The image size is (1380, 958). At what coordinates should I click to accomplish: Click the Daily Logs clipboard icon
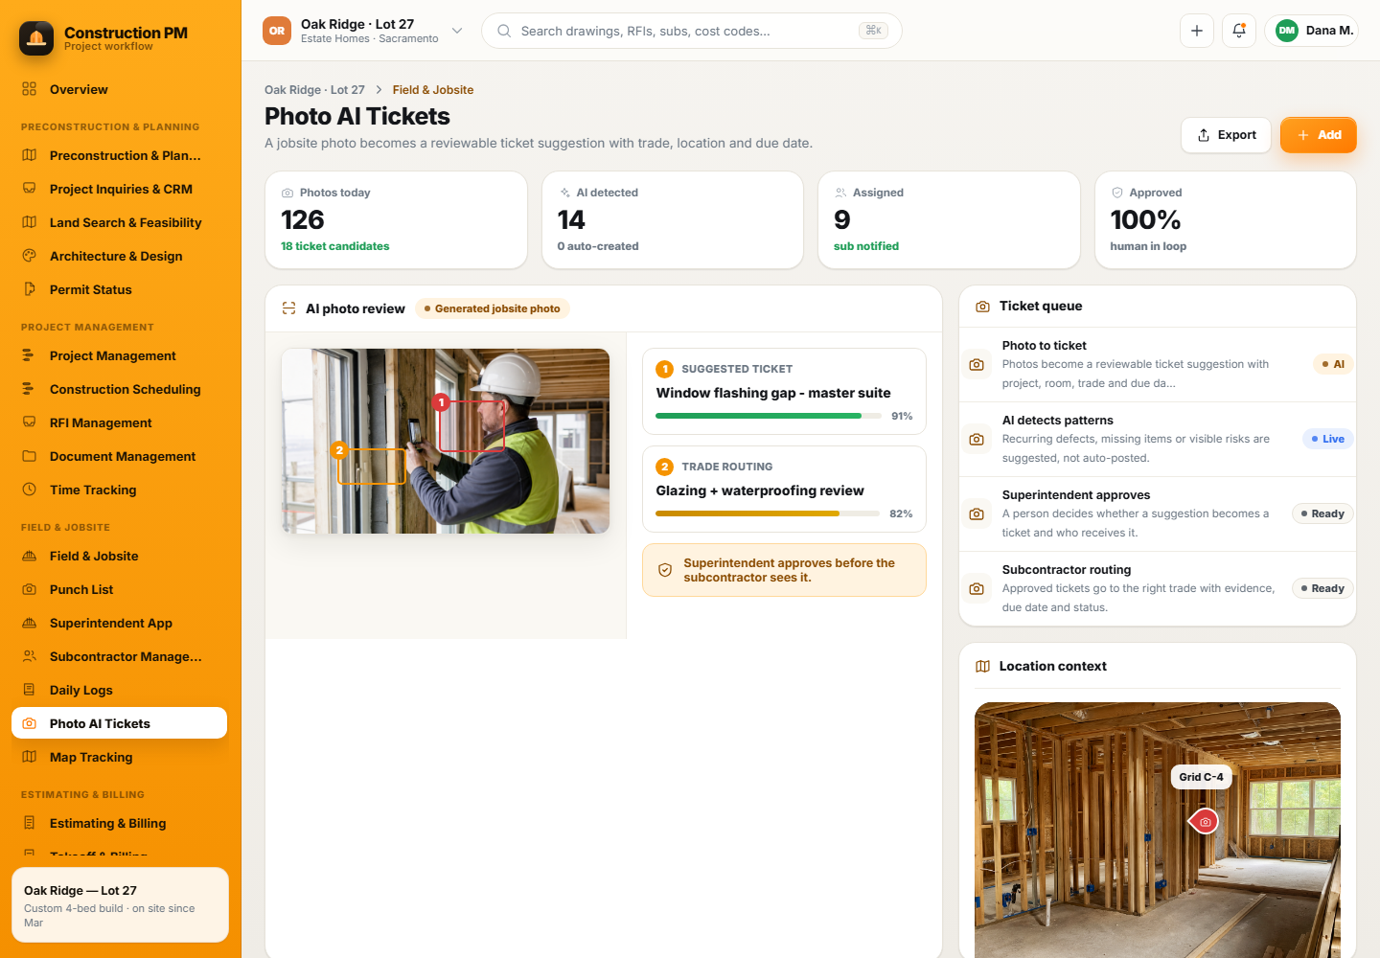click(x=30, y=690)
